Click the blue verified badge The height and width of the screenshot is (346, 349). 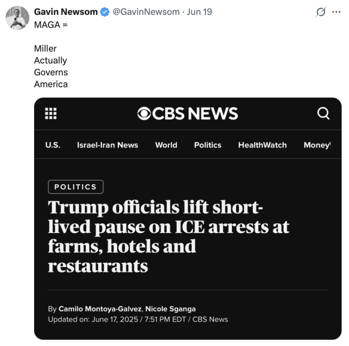click(x=105, y=12)
